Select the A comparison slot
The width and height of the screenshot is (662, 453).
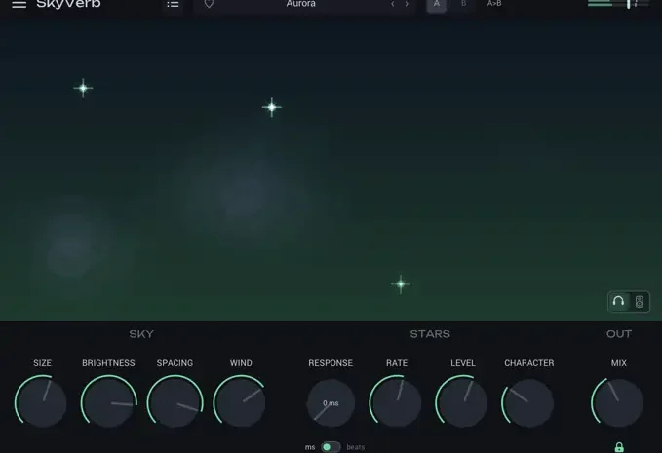click(x=437, y=5)
